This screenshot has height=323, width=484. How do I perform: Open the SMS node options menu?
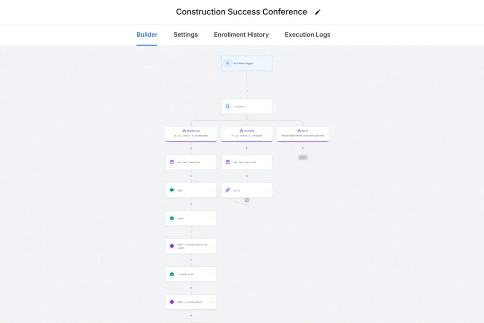[x=212, y=190]
